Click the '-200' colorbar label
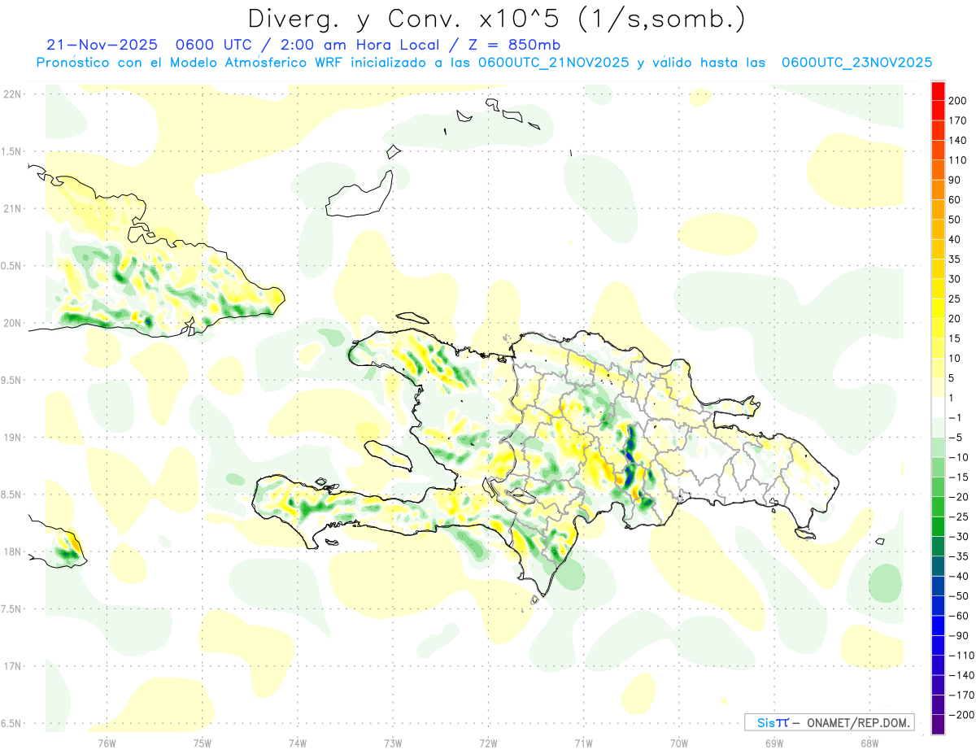Viewport: 976px width, 754px height. click(961, 714)
